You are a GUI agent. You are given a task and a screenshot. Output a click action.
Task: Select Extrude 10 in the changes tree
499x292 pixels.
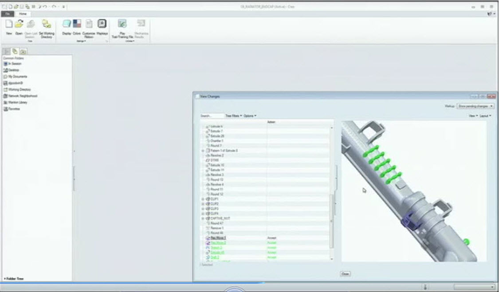click(217, 165)
